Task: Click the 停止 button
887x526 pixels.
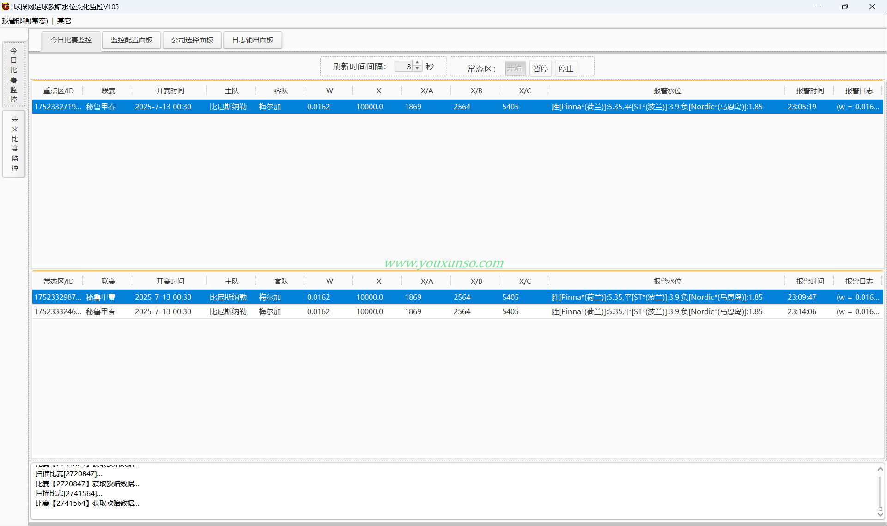Action: (x=565, y=68)
